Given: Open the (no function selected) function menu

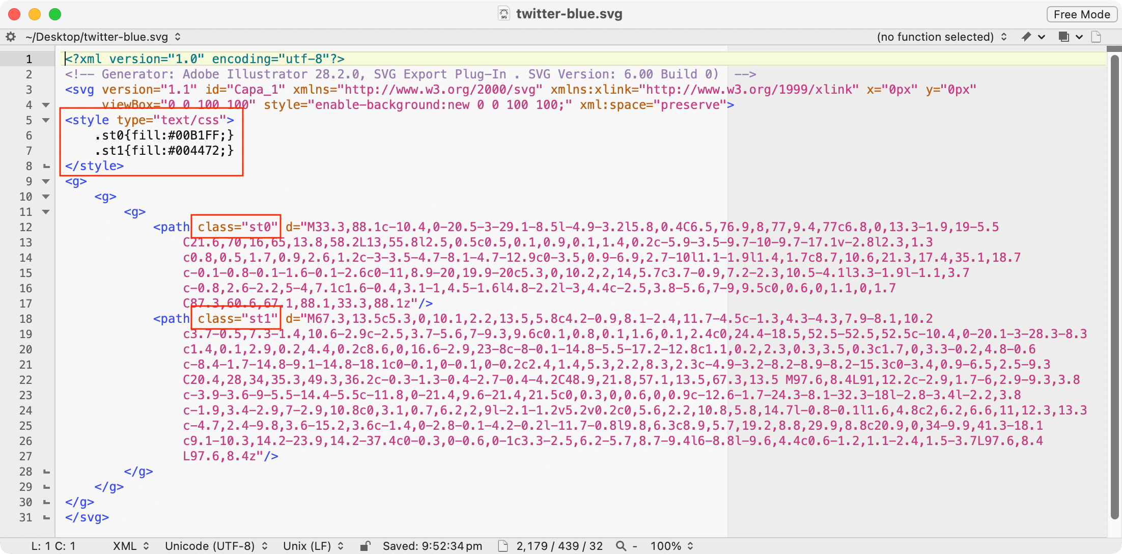Looking at the screenshot, I should click(x=942, y=37).
